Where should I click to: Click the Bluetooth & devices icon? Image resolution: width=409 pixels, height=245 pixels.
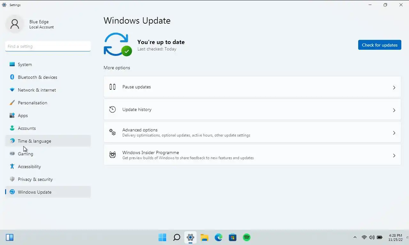12,77
